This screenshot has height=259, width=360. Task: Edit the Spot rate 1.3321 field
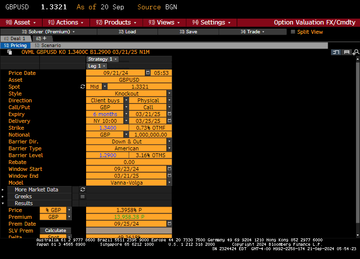[x=139, y=87]
